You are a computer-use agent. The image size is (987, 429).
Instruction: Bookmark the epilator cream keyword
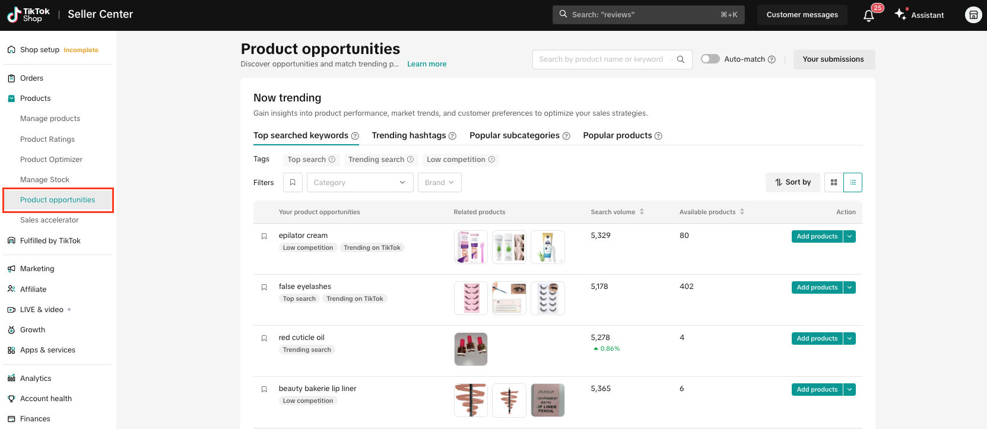(x=264, y=236)
